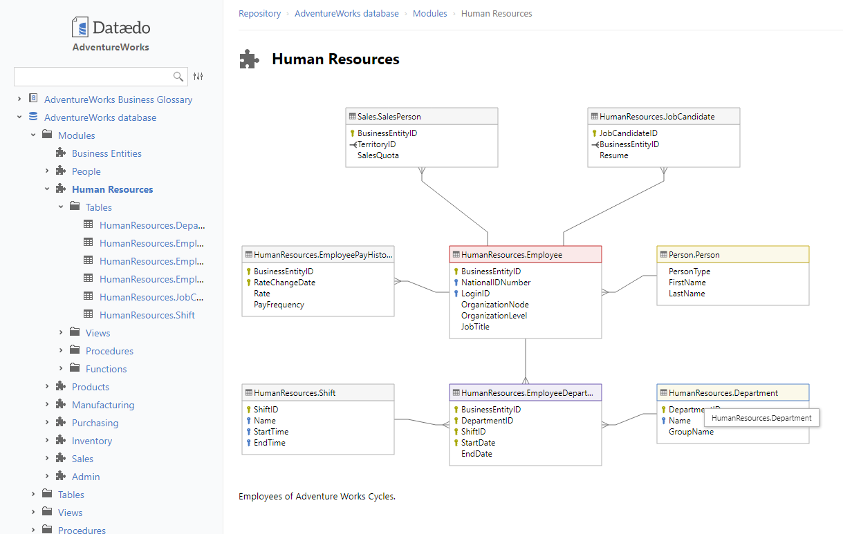This screenshot has width=843, height=534.
Task: Expand the Functions folder
Action: [x=61, y=368]
